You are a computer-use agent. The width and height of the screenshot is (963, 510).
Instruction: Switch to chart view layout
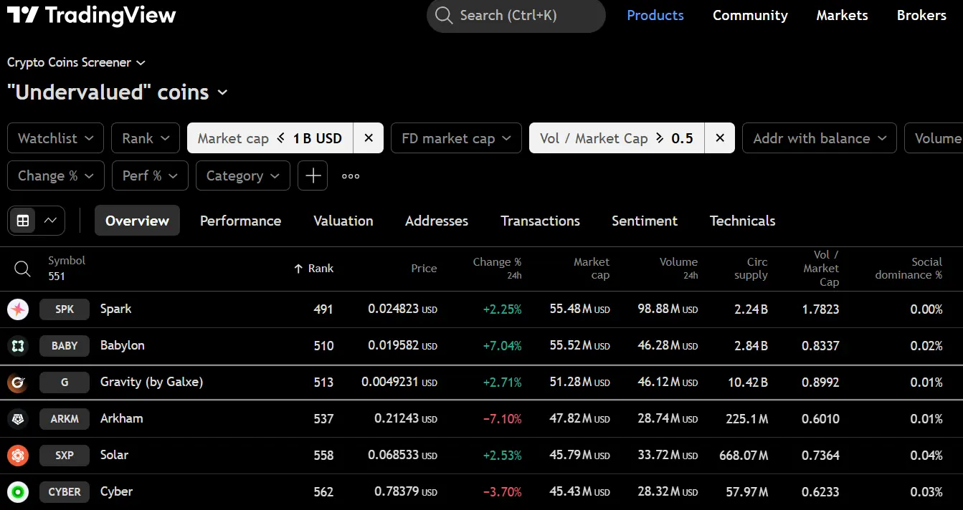click(50, 221)
